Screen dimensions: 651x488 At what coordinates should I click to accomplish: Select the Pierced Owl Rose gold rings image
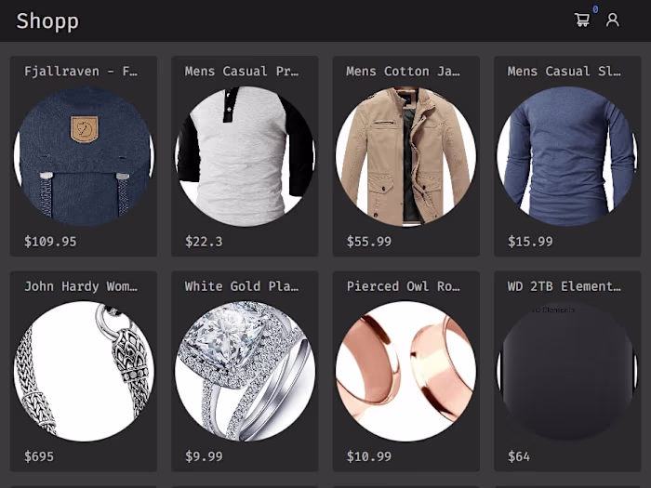[x=406, y=372]
